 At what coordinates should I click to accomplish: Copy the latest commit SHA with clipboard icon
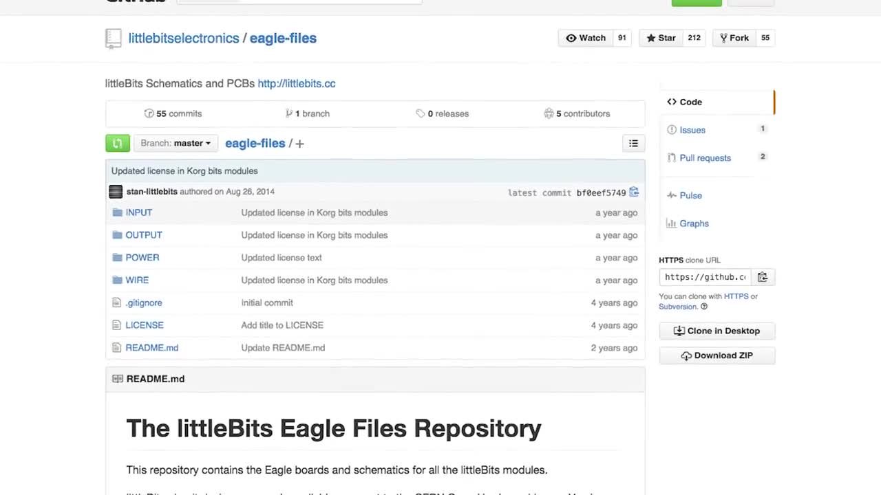pos(634,192)
